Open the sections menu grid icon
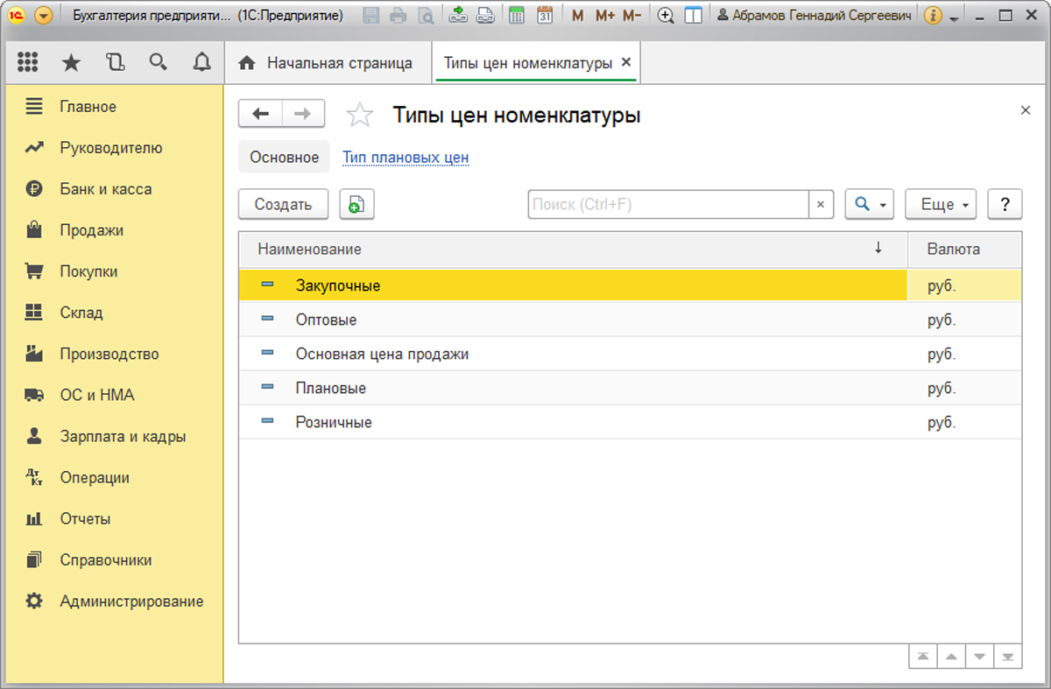This screenshot has height=689, width=1051. click(x=28, y=62)
